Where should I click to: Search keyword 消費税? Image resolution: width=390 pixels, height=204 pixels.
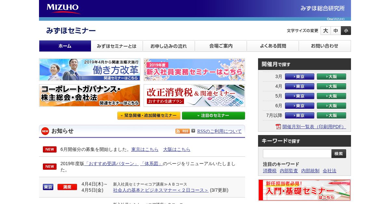pyautogui.click(x=270, y=171)
